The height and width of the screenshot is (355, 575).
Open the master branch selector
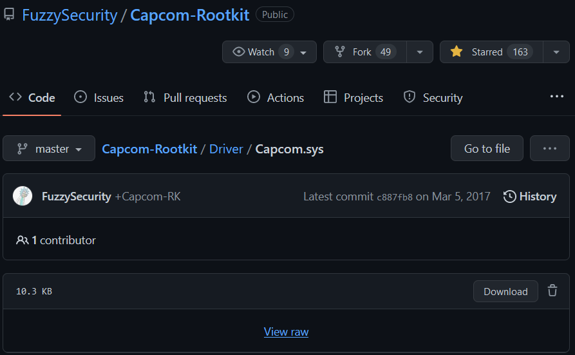(x=49, y=148)
